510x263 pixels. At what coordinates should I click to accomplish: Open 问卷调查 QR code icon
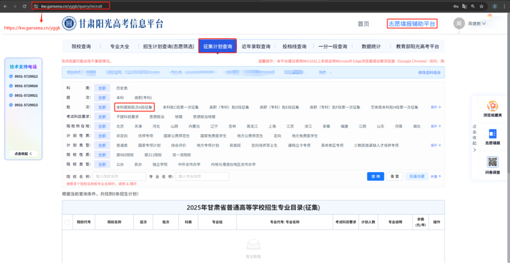click(x=493, y=162)
